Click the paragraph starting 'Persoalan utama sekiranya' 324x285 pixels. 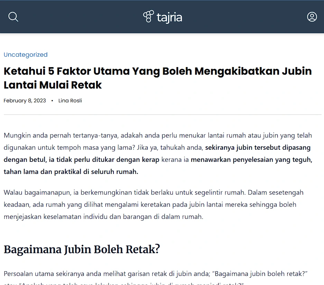coord(104,274)
